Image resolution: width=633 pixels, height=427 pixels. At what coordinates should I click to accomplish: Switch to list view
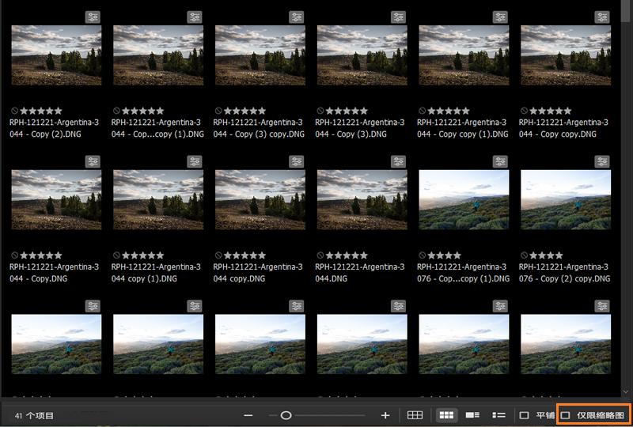(x=499, y=415)
